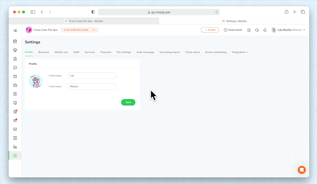Screen dimensions: 317x184
Task: Click the Settings page heading
Action: pos(32,42)
